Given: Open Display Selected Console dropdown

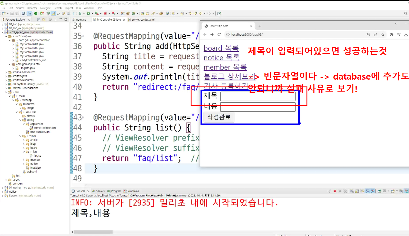Looking at the screenshot, I should pos(388,191).
